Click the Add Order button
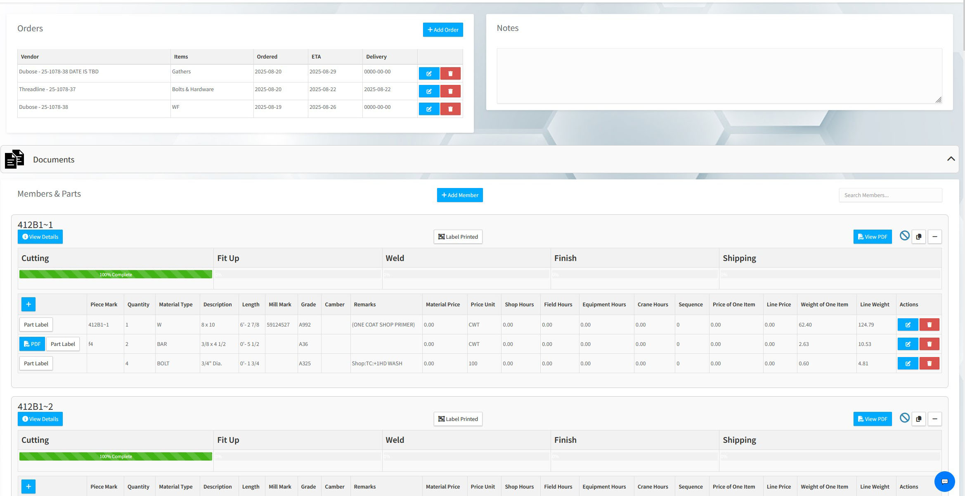Image resolution: width=965 pixels, height=496 pixels. click(x=443, y=30)
